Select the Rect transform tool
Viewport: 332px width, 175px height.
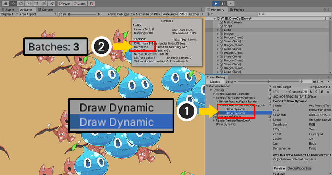tap(36, 4)
